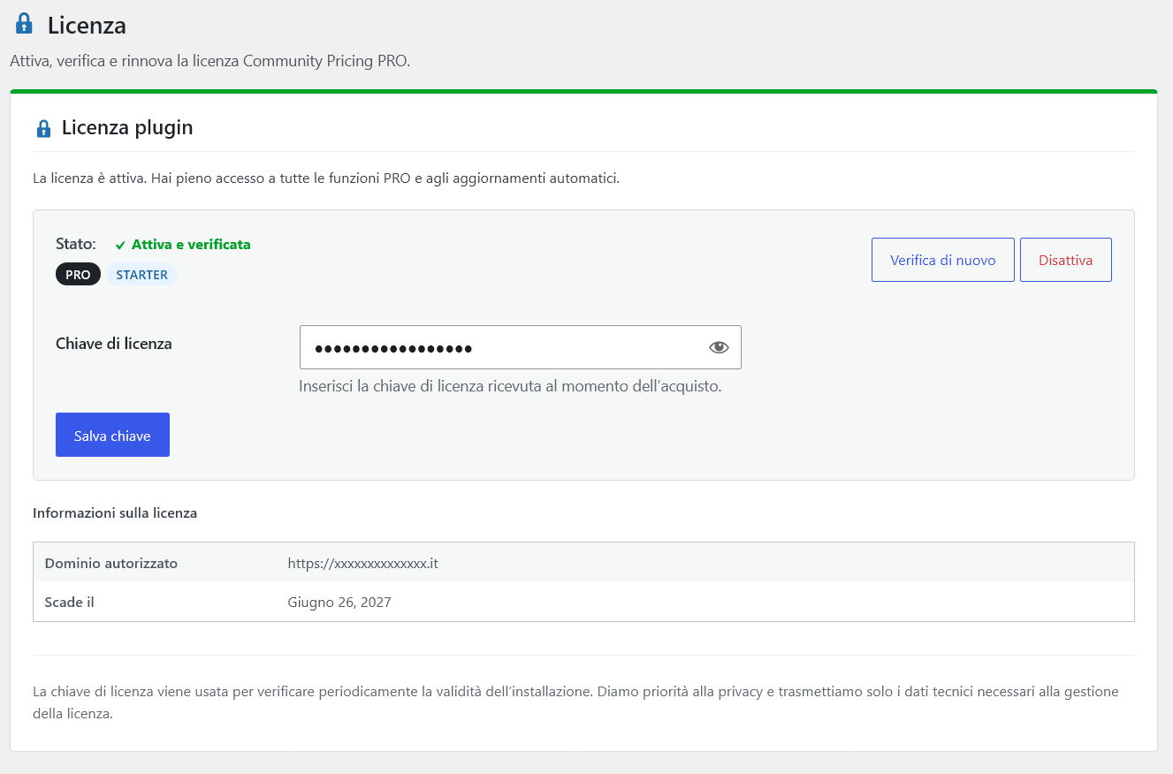The width and height of the screenshot is (1173, 774).
Task: Click the Informazioni sulla licenza heading
Action: 115,512
